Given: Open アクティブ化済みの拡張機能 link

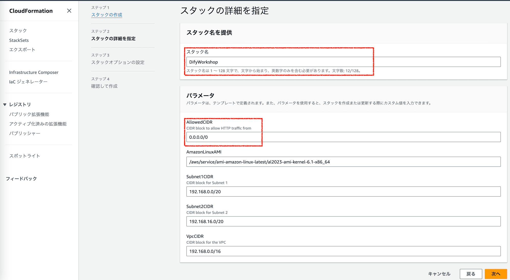Looking at the screenshot, I should coord(38,124).
